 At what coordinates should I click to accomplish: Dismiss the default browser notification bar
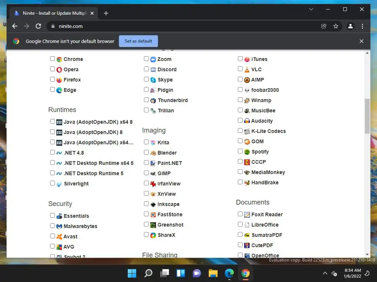click(362, 41)
